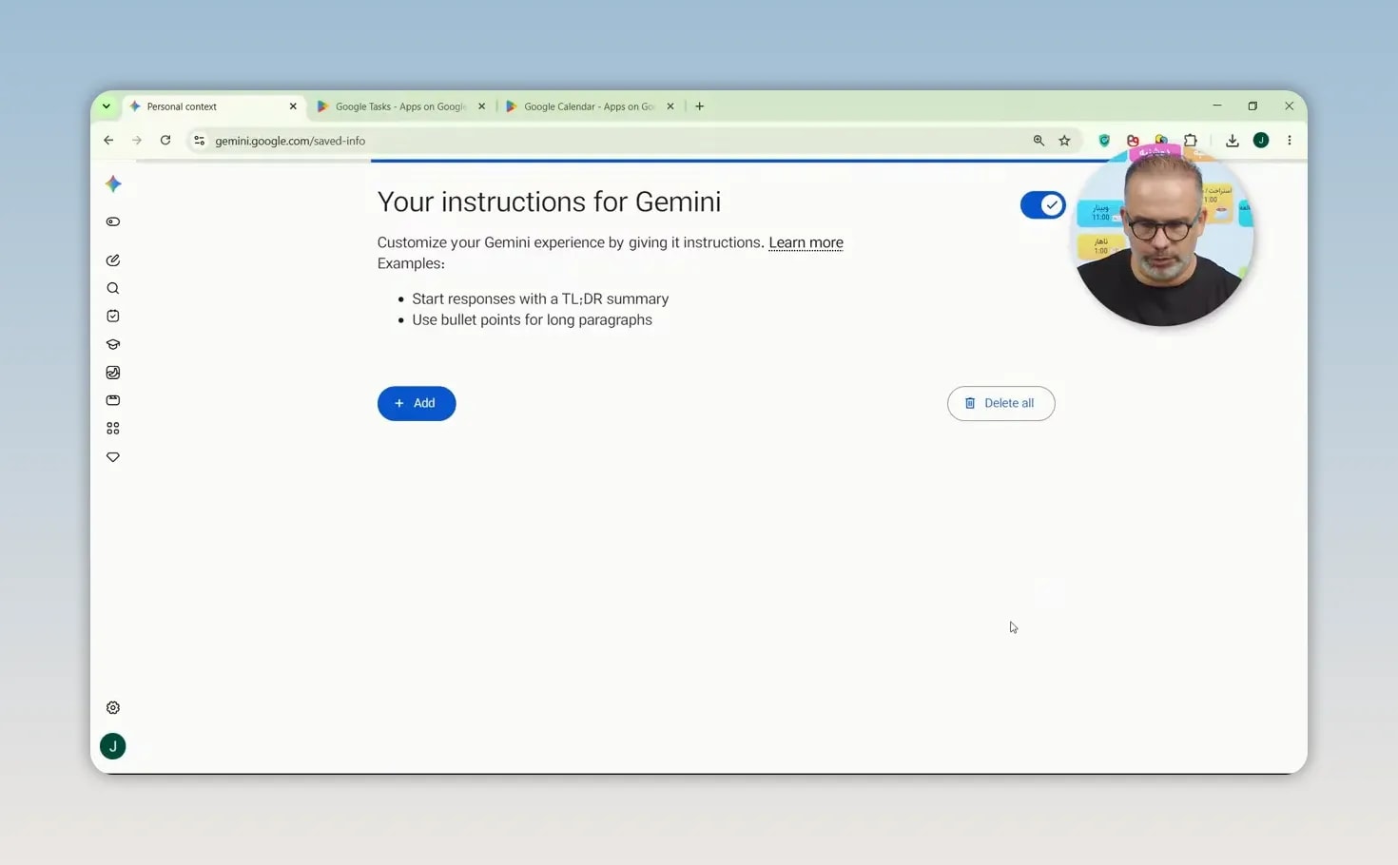1398x865 pixels.
Task: Close the Personal context tab
Action: click(x=293, y=106)
